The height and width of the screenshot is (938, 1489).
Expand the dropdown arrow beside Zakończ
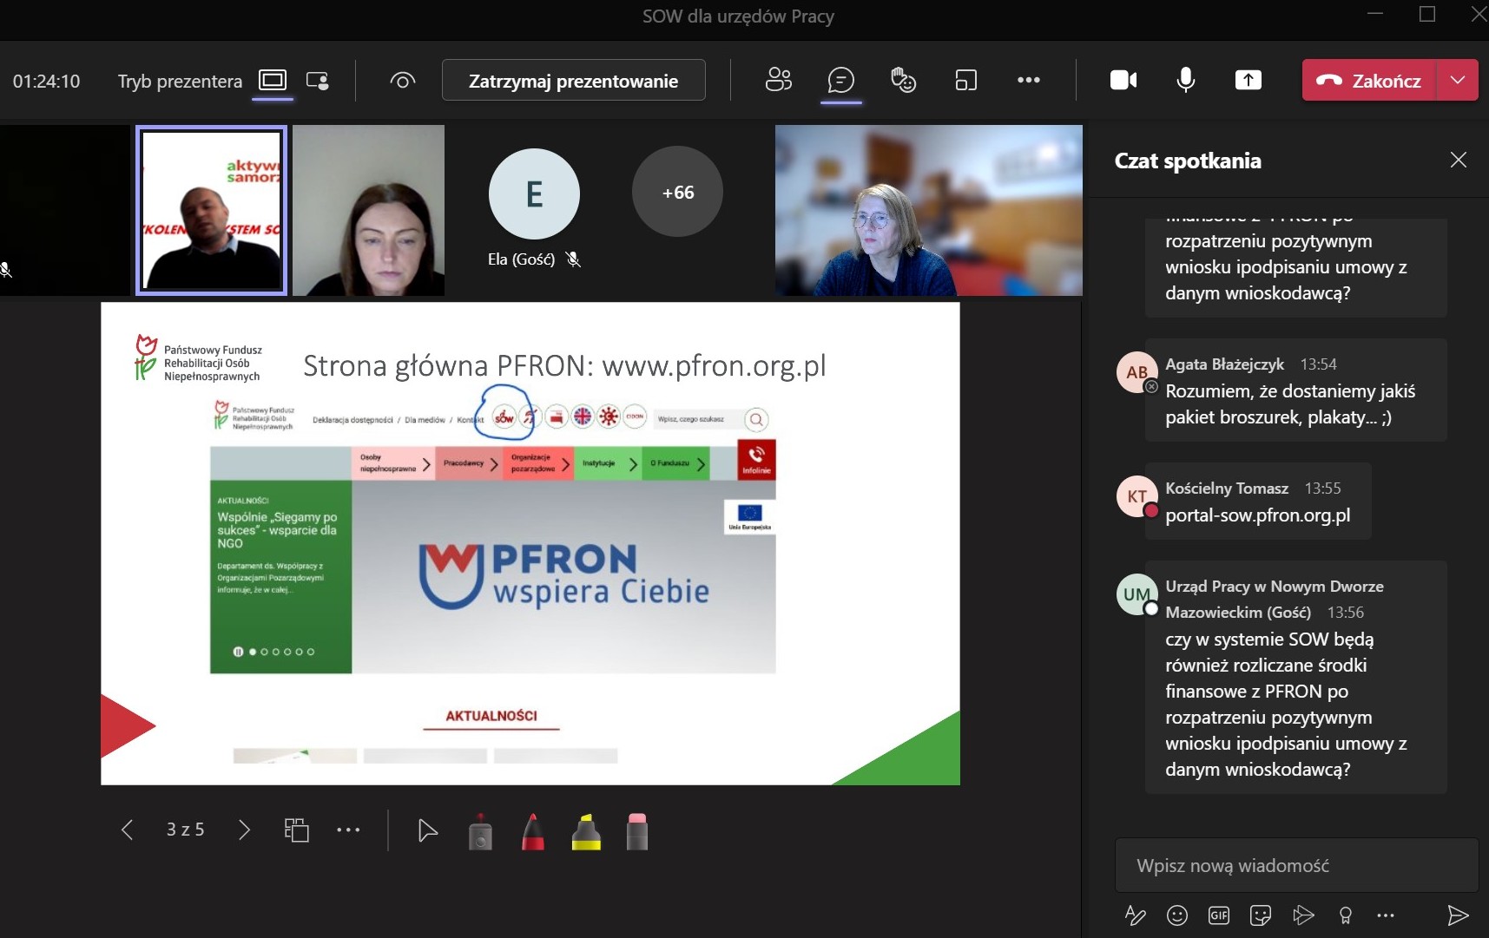[x=1458, y=81]
